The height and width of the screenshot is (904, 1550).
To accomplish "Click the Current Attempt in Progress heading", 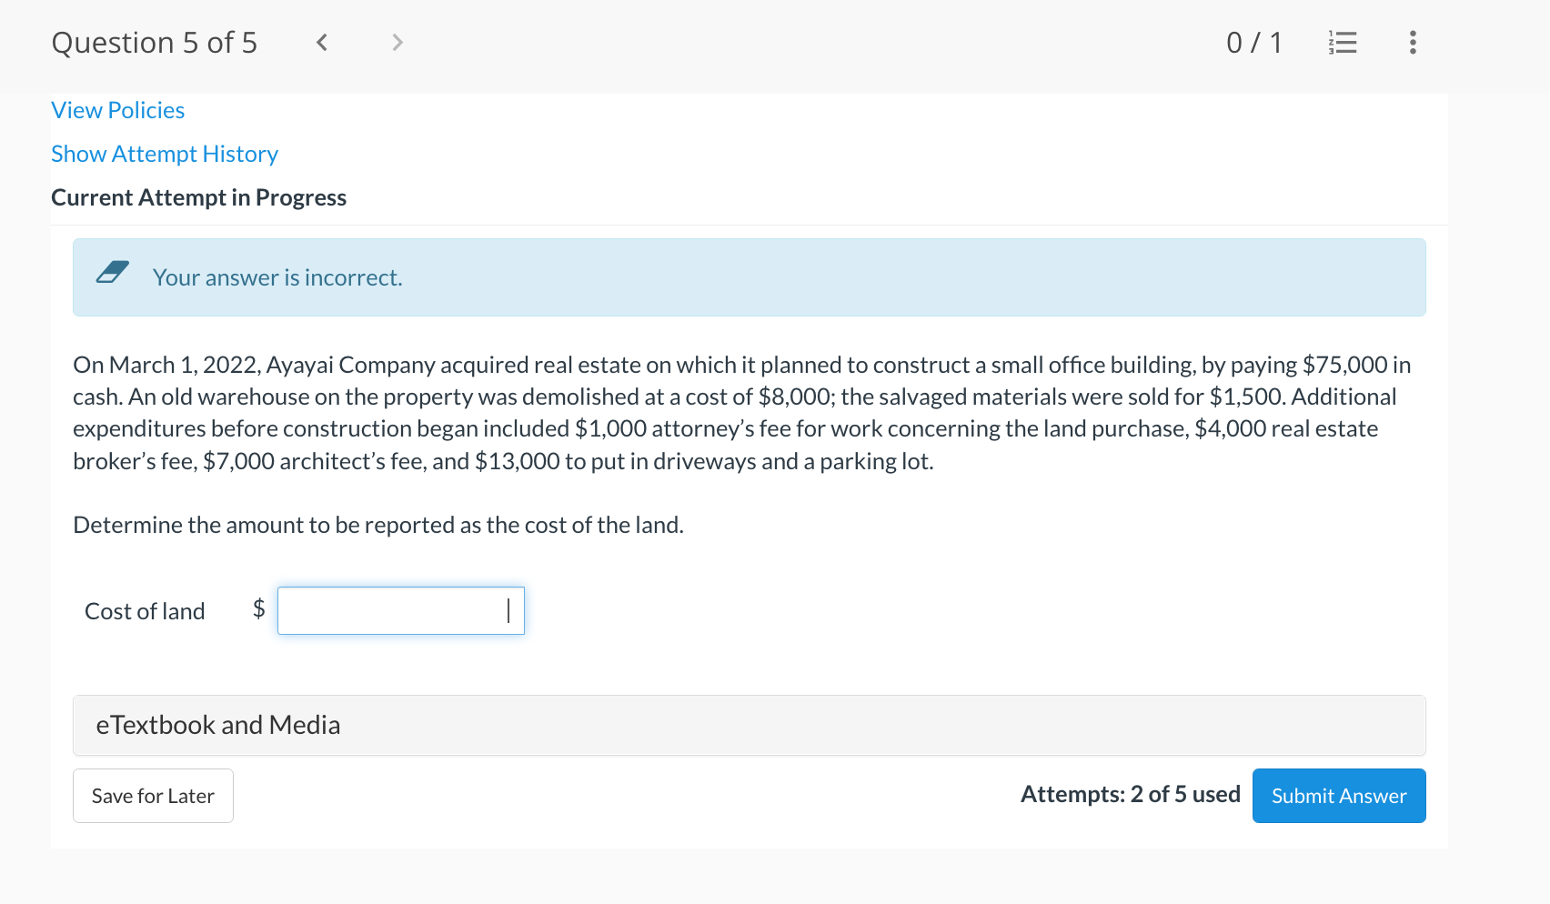I will pyautogui.click(x=199, y=197).
